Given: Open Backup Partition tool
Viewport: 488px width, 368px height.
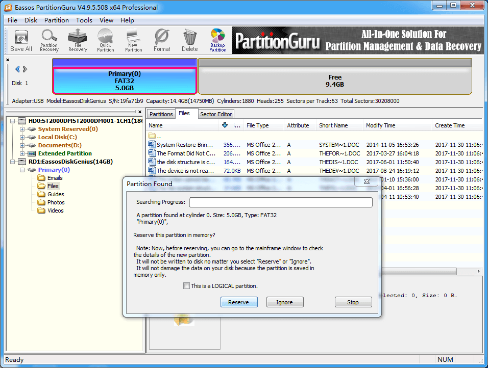Looking at the screenshot, I should [x=218, y=41].
